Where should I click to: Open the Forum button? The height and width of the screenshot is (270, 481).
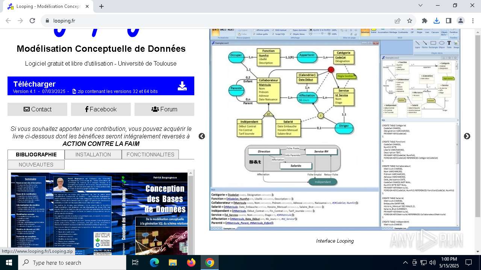pyautogui.click(x=164, y=109)
